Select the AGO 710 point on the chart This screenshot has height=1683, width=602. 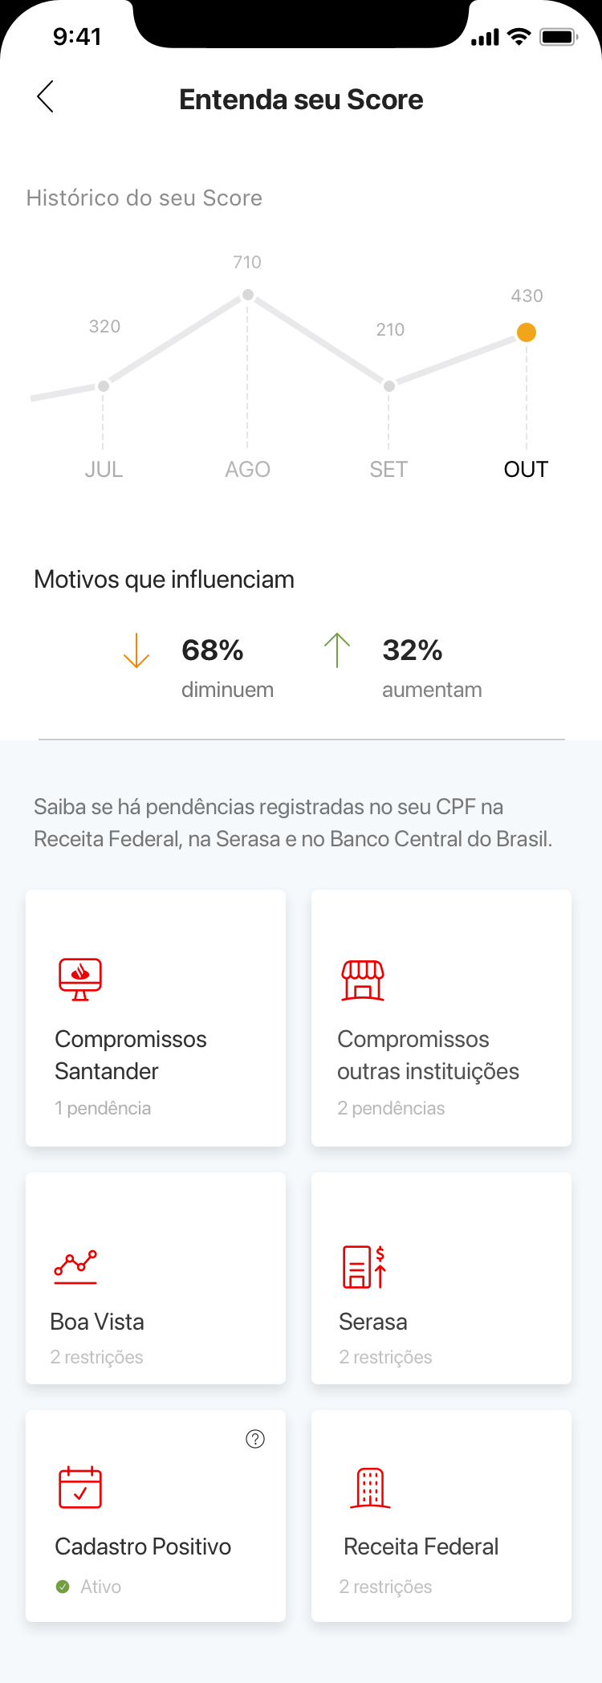248,295
